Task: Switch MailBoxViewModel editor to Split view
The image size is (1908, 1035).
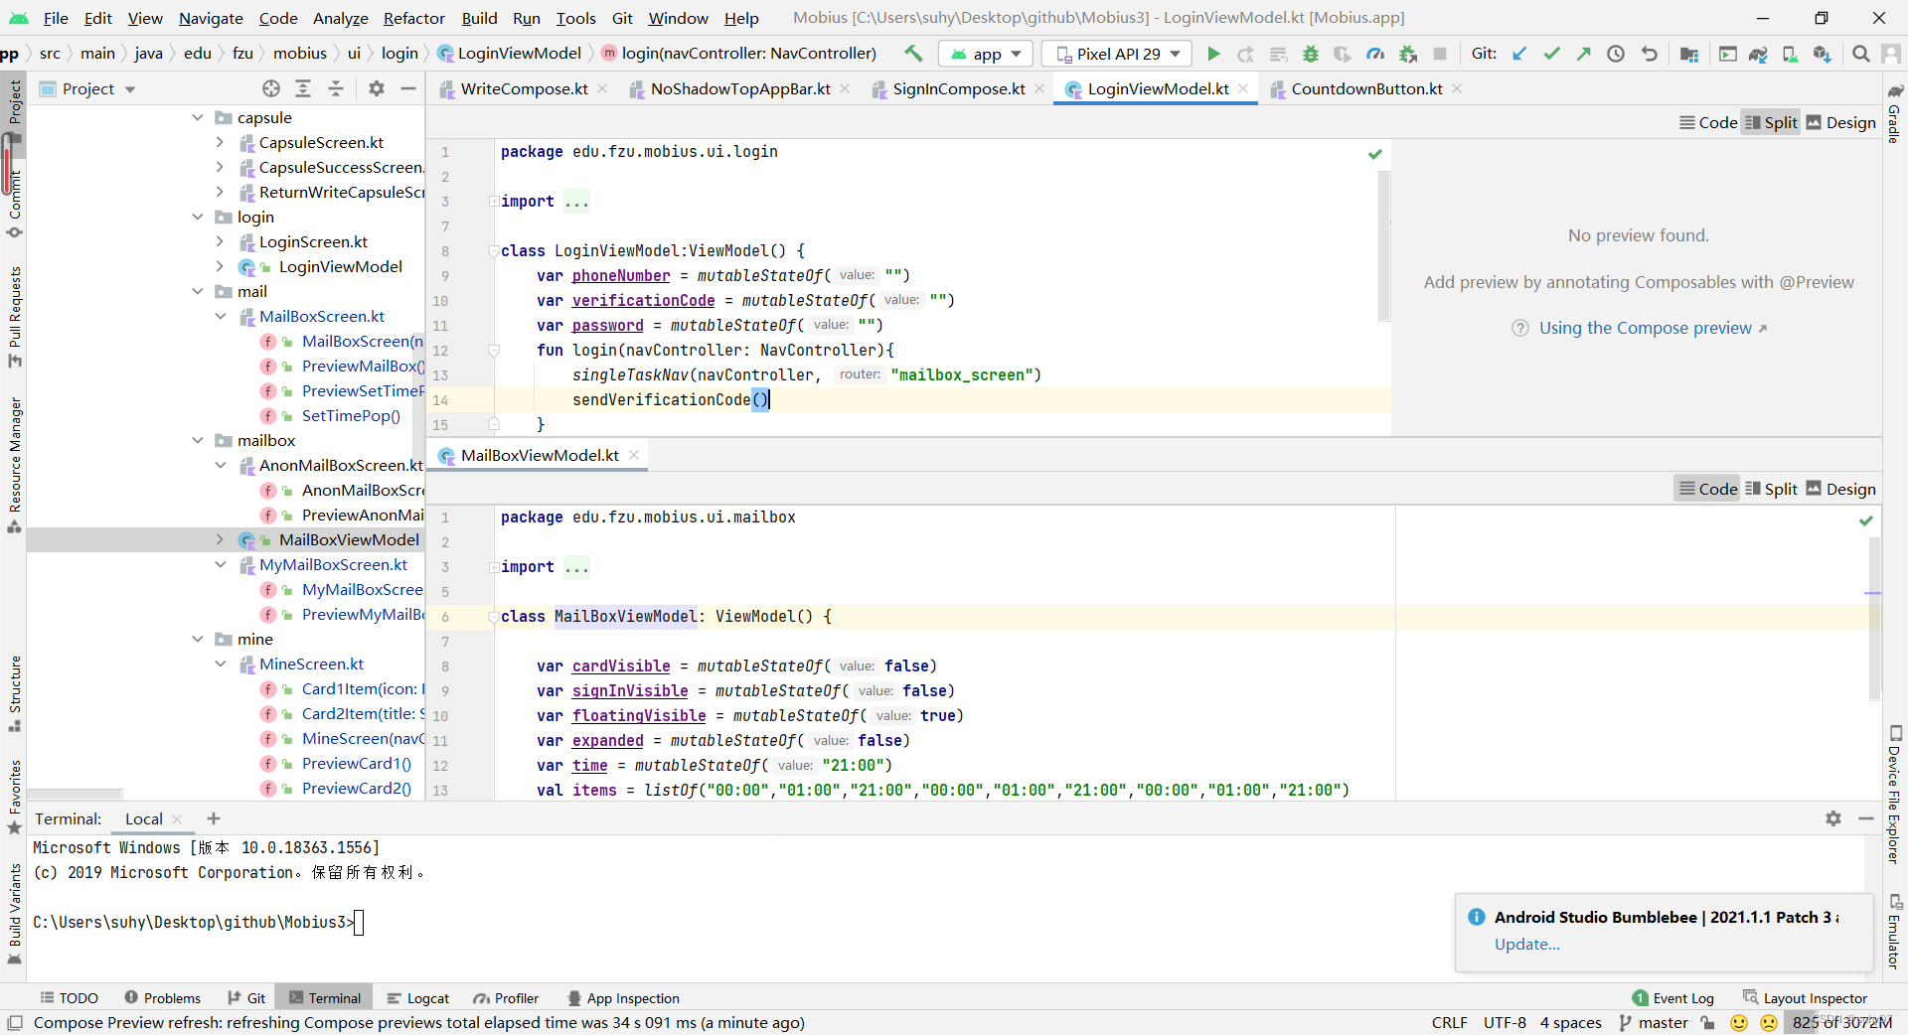Action: pos(1771,489)
